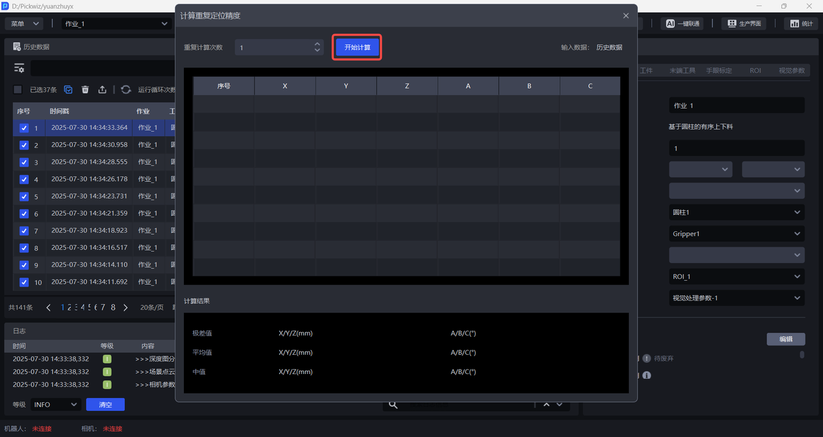Open the 生产界面 production view

744,24
